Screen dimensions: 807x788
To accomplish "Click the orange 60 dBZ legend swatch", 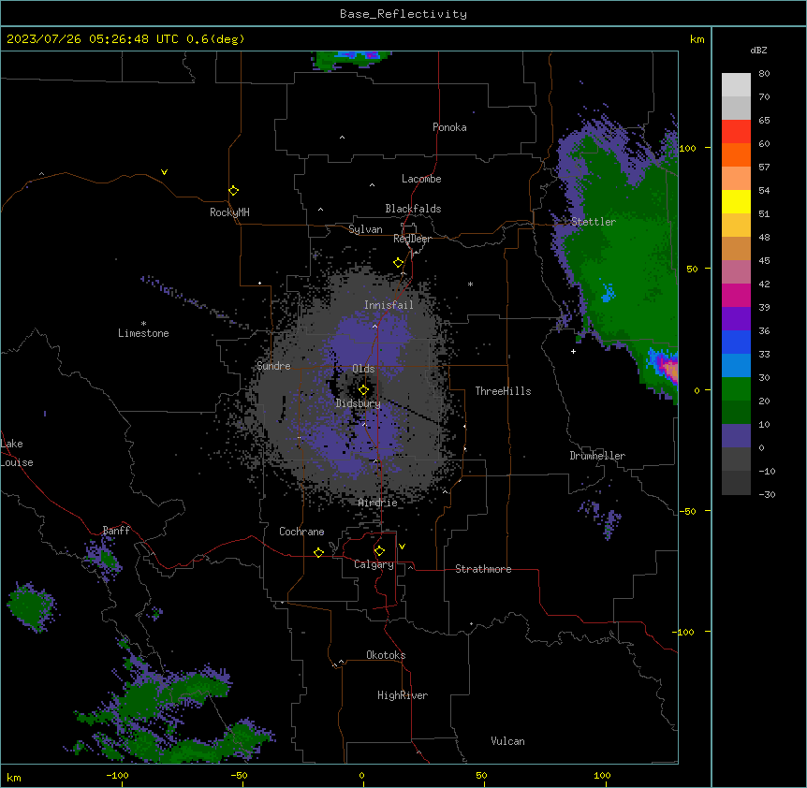I will click(736, 154).
